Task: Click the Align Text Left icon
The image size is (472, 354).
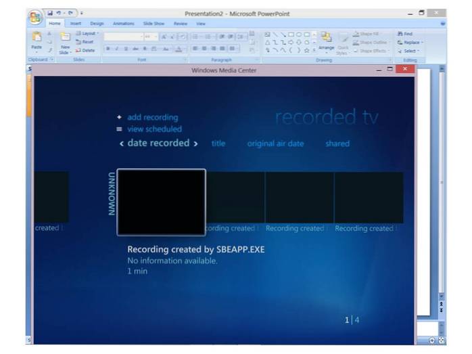Action: point(195,49)
